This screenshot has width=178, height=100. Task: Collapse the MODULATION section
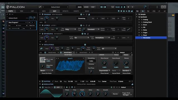pyautogui.click(x=40, y=84)
